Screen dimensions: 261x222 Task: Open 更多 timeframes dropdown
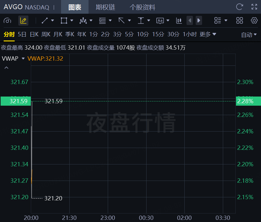(208, 34)
